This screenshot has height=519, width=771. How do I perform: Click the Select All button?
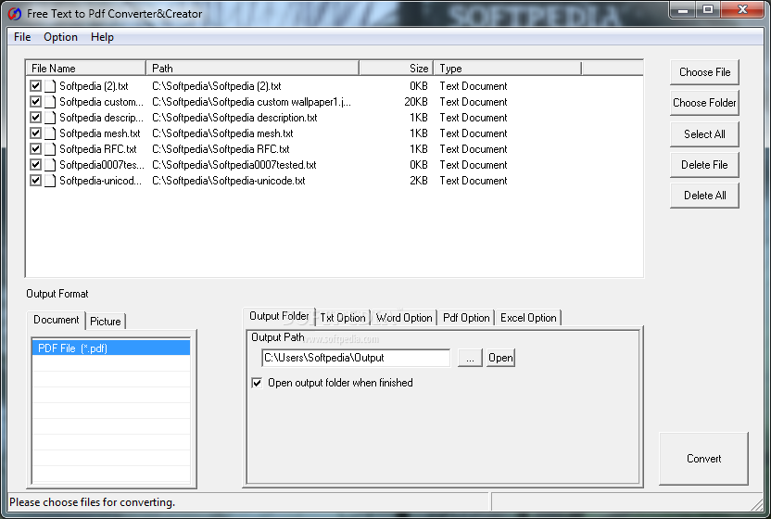point(704,134)
